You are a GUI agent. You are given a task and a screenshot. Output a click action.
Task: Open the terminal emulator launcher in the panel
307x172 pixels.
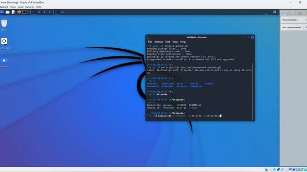pyautogui.click(x=24, y=12)
